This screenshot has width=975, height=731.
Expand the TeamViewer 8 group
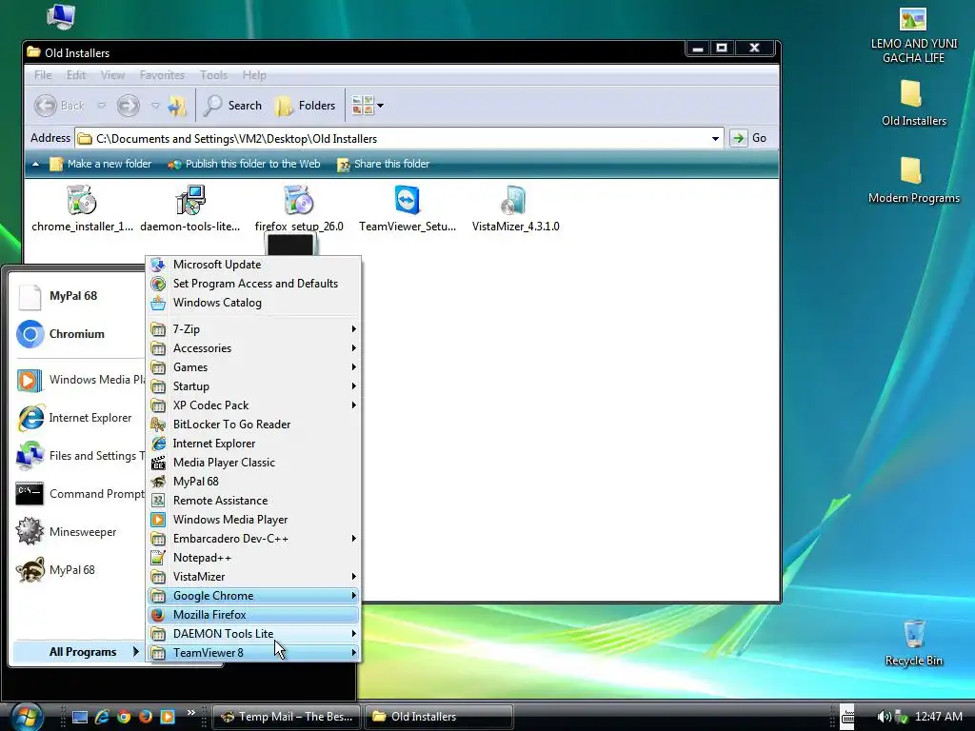tap(253, 653)
